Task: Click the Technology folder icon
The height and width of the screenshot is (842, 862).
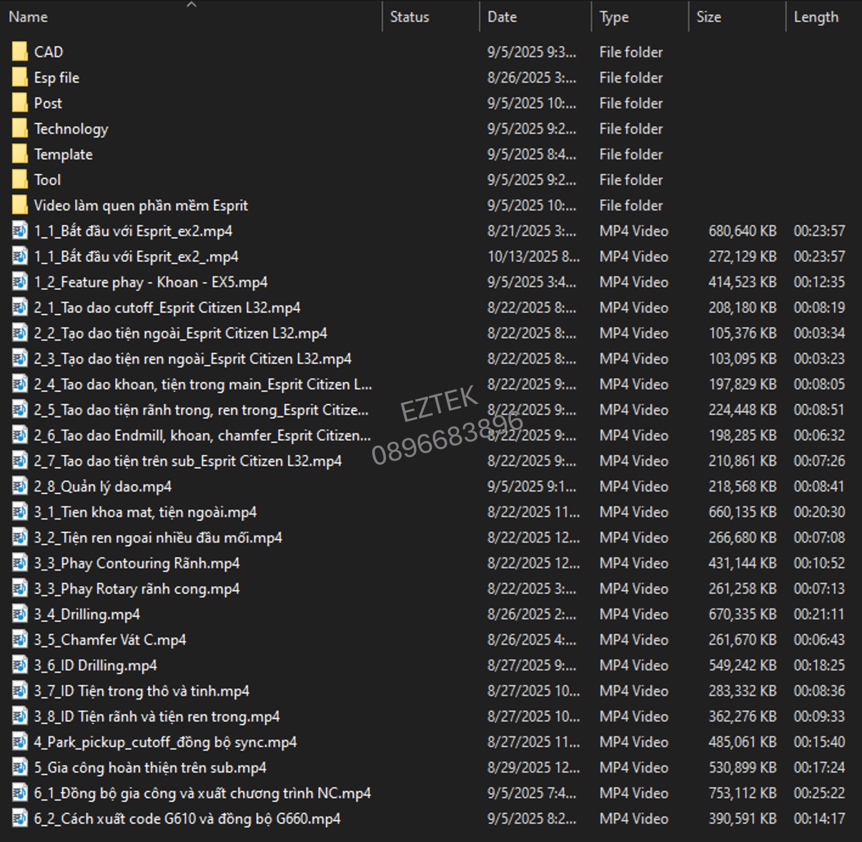Action: [19, 129]
